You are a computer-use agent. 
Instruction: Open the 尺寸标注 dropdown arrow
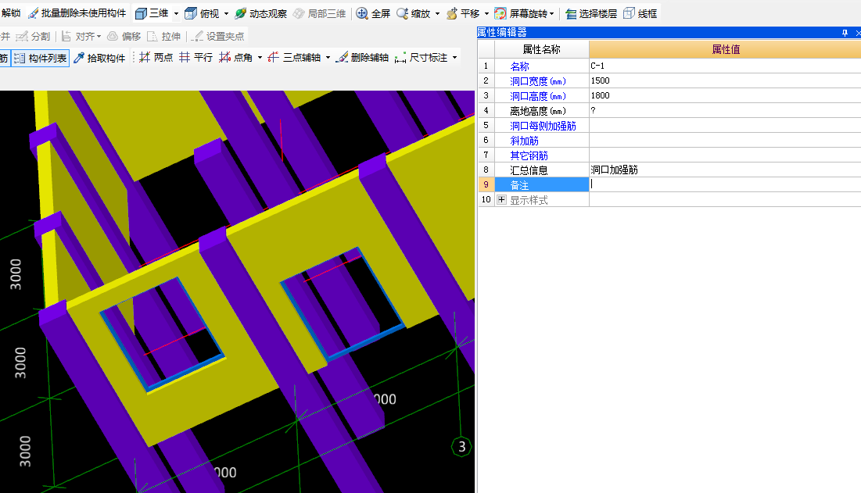point(454,58)
